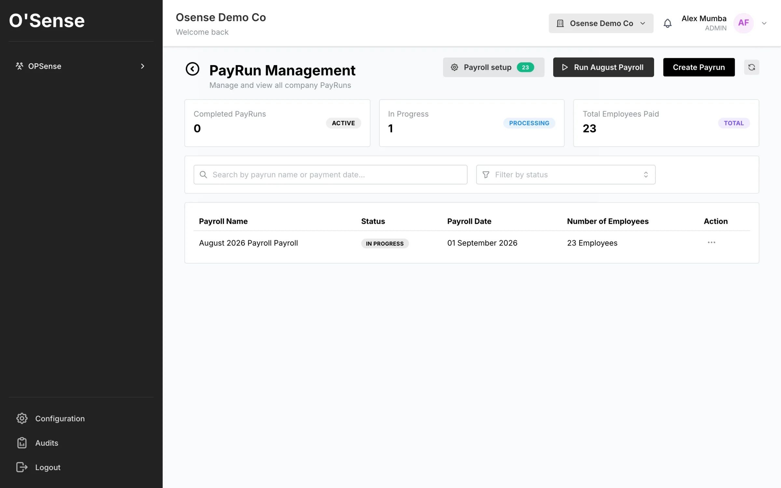Select the August 2026 Payroll Payroll row name
This screenshot has height=488, width=781.
coord(248,243)
